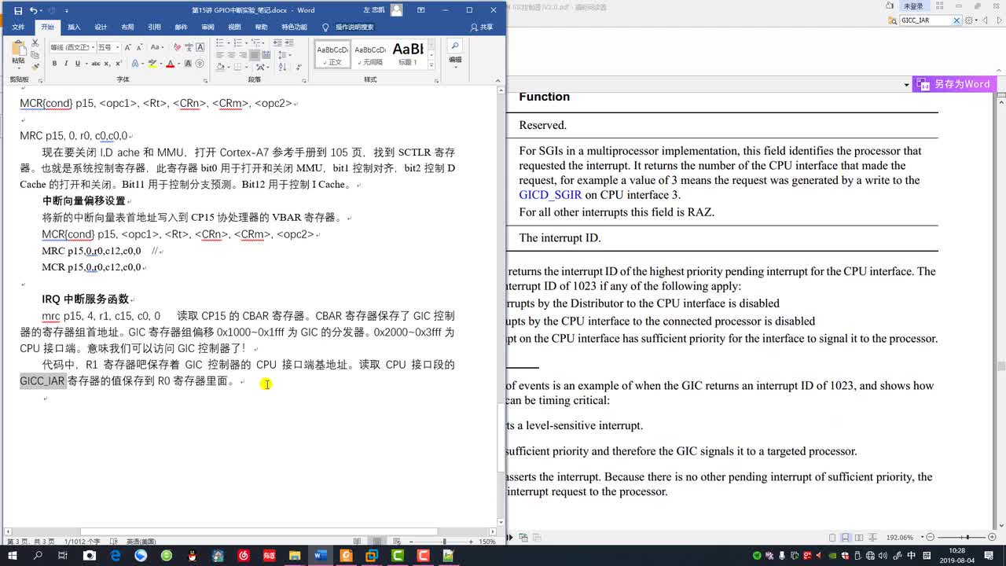Open the Line Spacing dropdown
The height and width of the screenshot is (566, 1006).
tap(285, 55)
